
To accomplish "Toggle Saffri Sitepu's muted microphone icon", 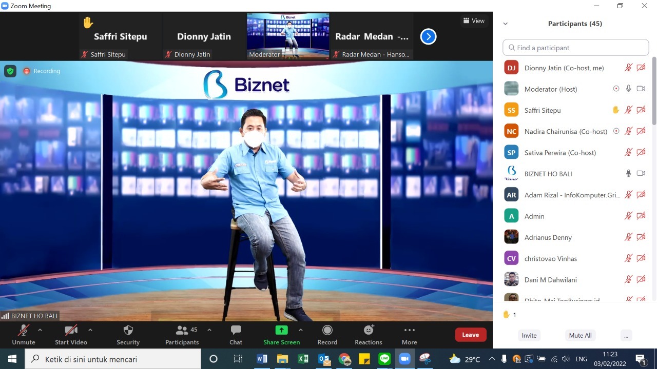I will 628,110.
